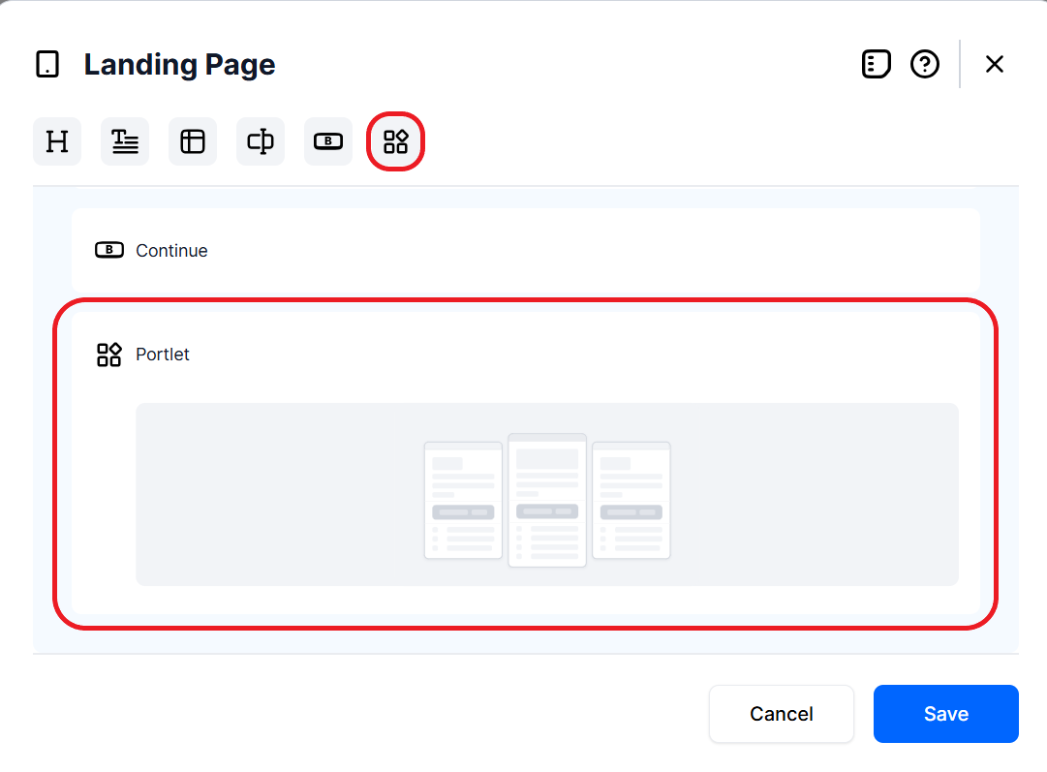
Task: Add a Button element from the toolbar
Action: tap(328, 142)
